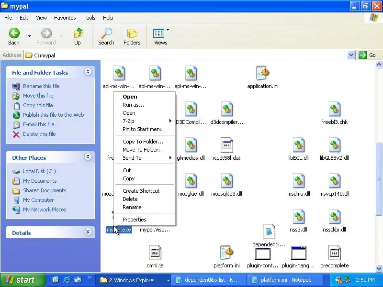Open the Favorites menu

[x=65, y=18]
